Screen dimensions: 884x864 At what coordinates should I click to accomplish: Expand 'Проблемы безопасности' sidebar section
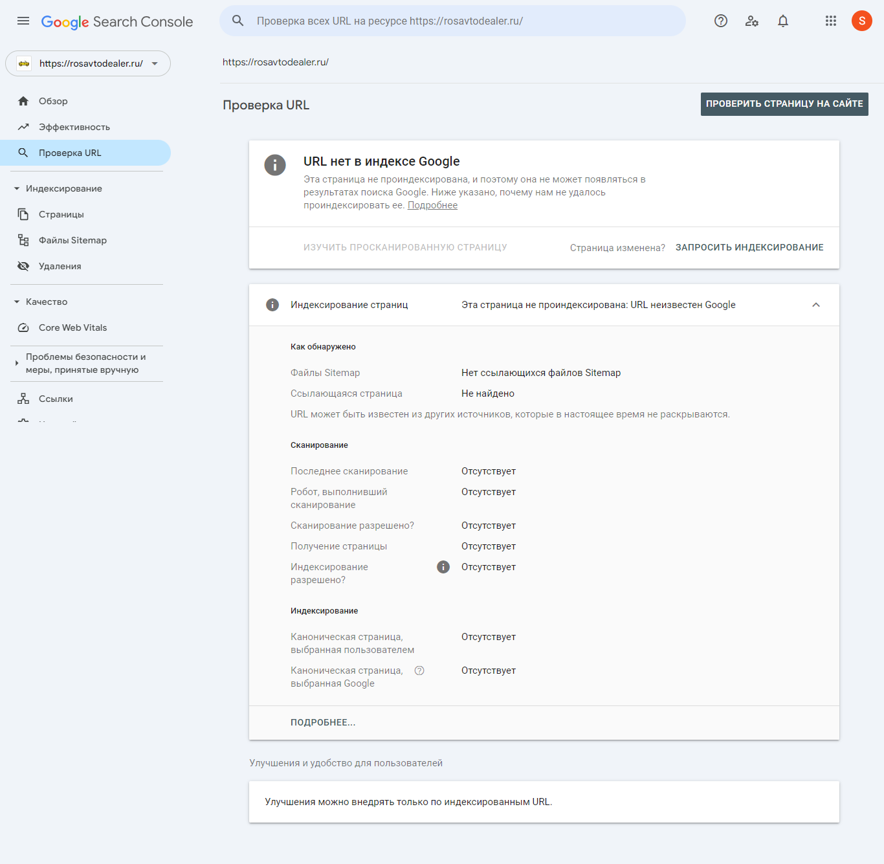click(x=17, y=363)
